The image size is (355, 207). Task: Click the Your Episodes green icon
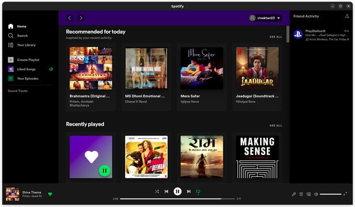click(10, 79)
